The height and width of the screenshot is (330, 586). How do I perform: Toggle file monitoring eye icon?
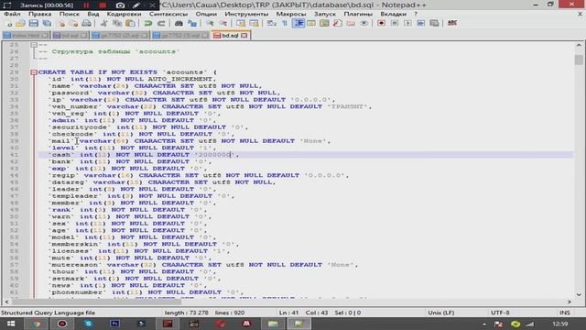(x=364, y=24)
